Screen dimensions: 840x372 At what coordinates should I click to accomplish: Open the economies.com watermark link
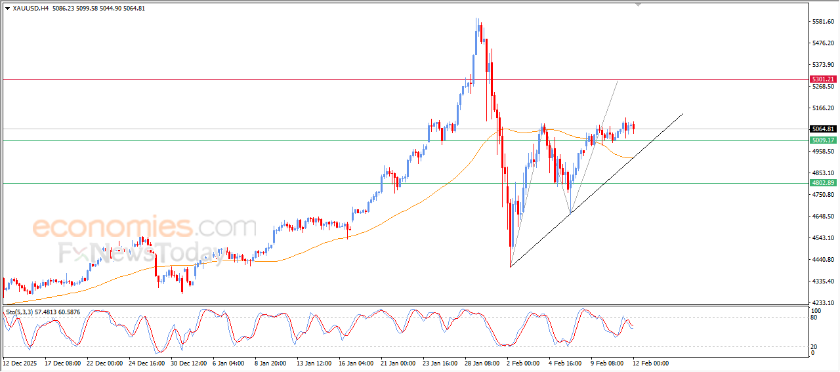(144, 228)
